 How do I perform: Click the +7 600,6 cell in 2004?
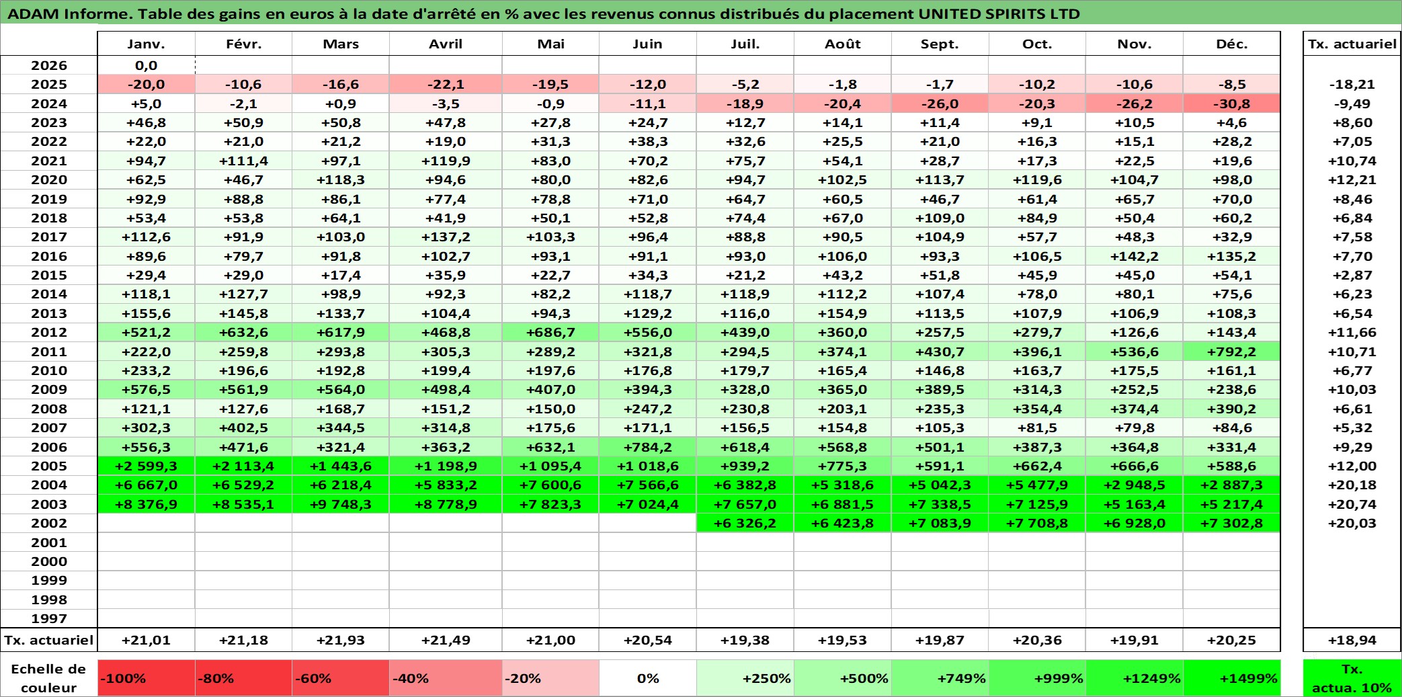550,485
